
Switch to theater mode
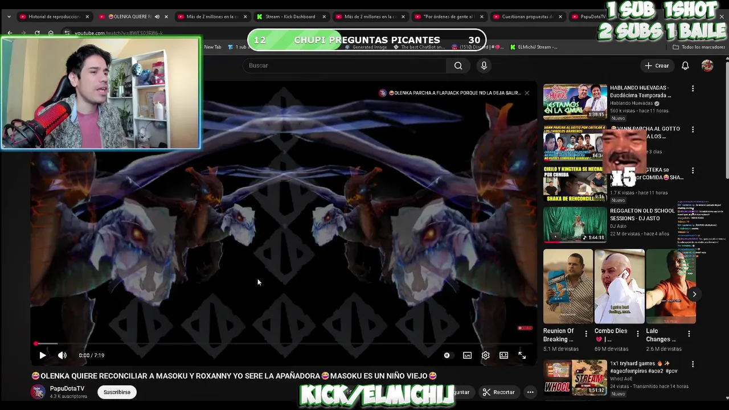(503, 355)
